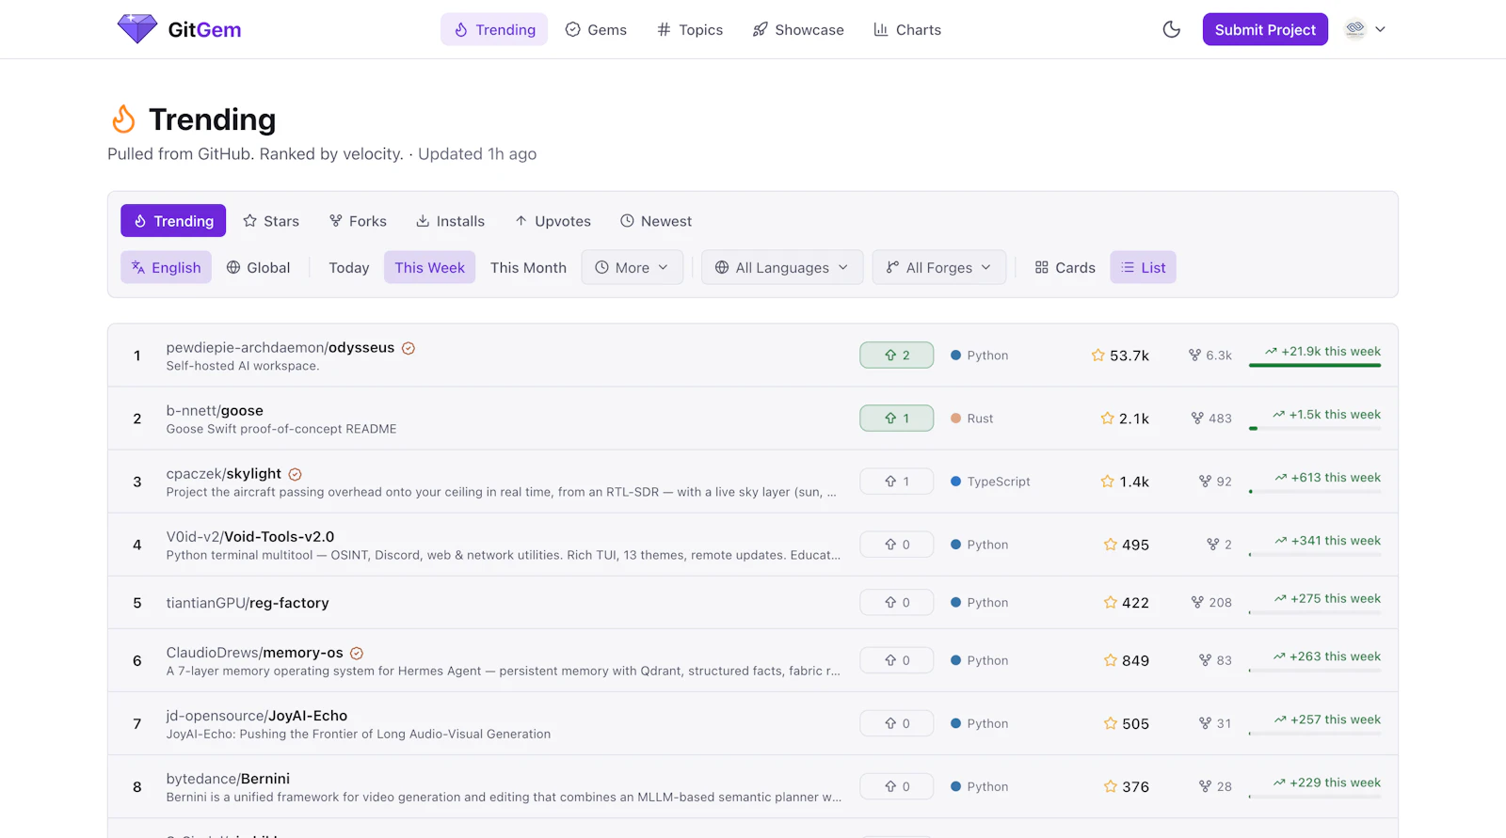Open cpaczek/skylight repository link

pos(224,473)
